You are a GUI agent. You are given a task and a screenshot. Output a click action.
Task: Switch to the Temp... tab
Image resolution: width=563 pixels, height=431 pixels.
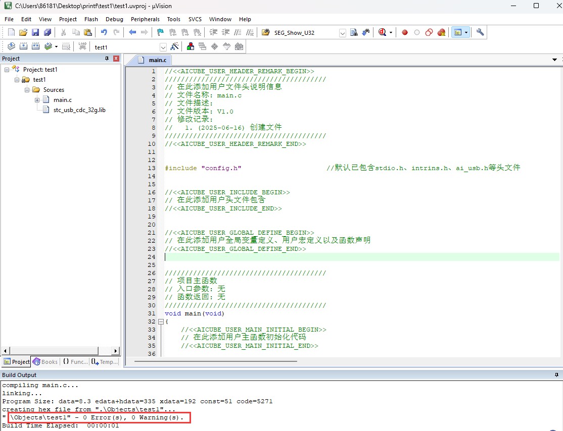pyautogui.click(x=105, y=362)
